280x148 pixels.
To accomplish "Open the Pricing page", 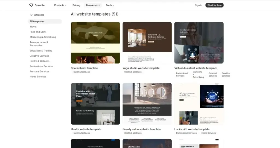I will (76, 5).
